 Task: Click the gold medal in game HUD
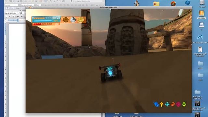(80, 20)
